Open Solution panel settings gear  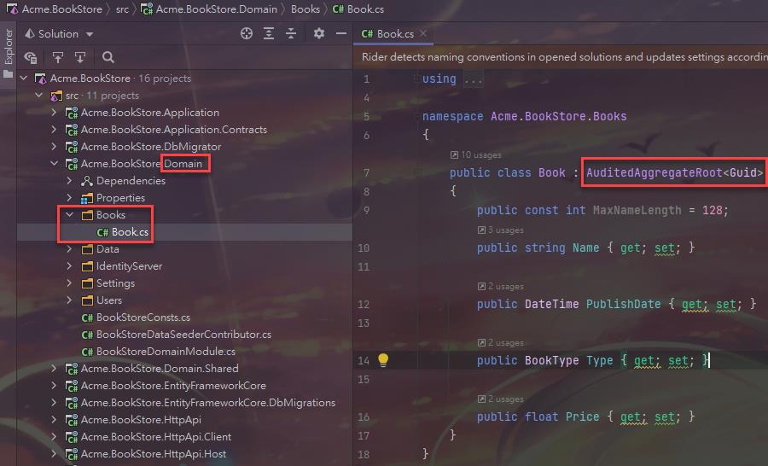(319, 33)
